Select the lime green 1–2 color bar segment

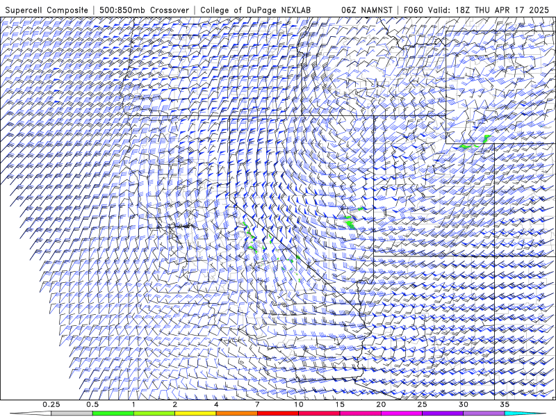[154, 414]
